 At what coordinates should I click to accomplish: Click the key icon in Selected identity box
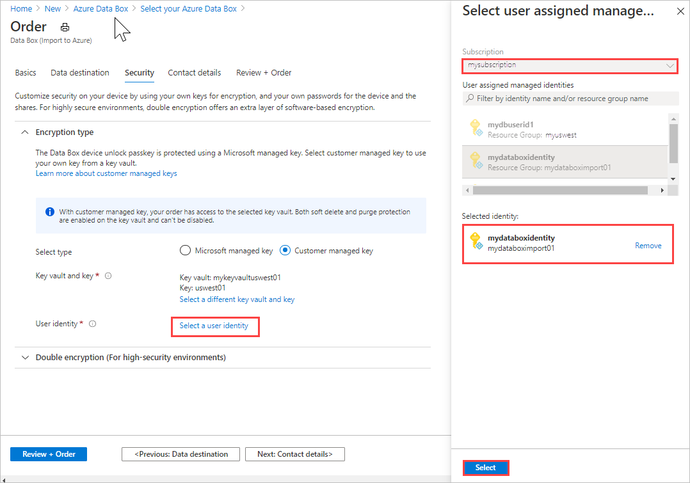pyautogui.click(x=476, y=241)
